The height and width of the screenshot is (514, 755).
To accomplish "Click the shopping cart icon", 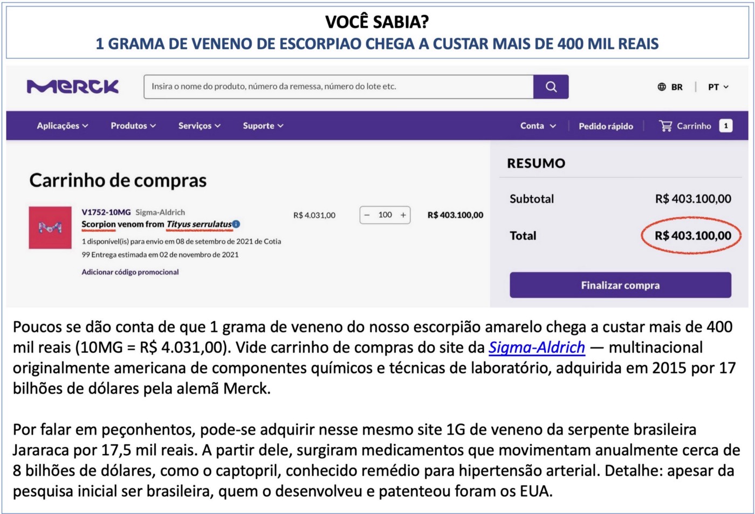I will click(665, 126).
